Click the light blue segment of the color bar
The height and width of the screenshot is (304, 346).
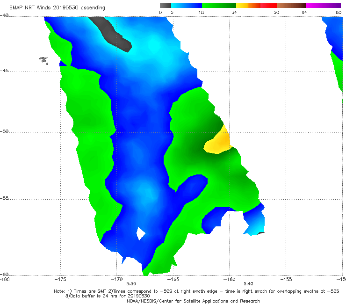pos(187,6)
